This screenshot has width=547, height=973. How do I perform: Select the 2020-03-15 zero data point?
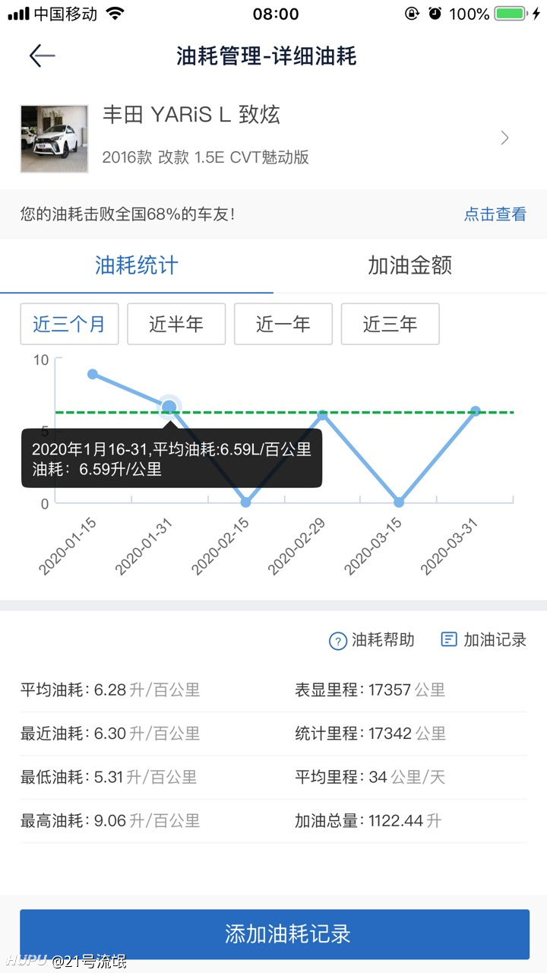(399, 502)
